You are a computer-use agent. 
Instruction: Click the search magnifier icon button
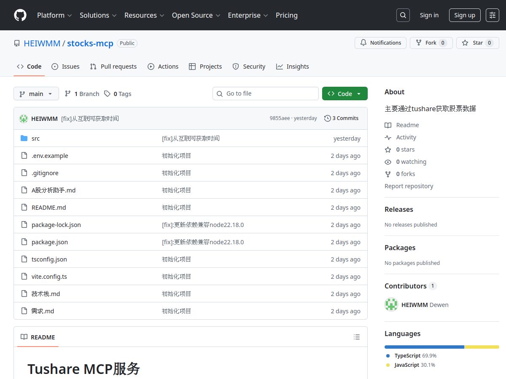point(403,15)
